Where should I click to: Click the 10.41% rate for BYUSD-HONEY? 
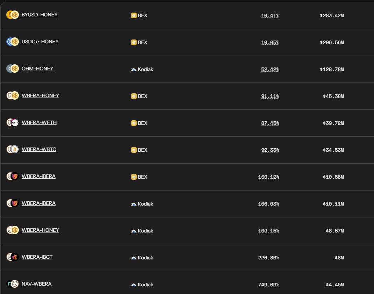point(270,15)
